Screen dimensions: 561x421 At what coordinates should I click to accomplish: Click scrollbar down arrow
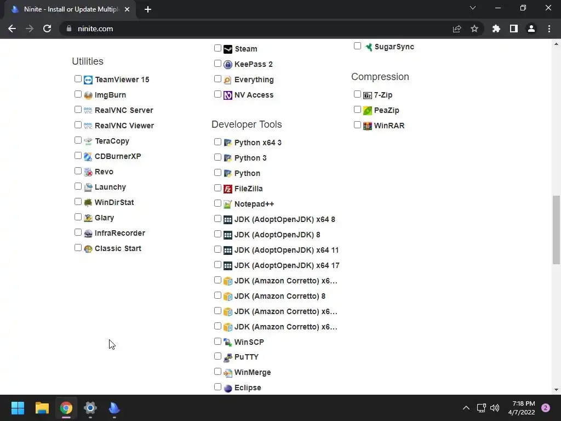tap(556, 390)
